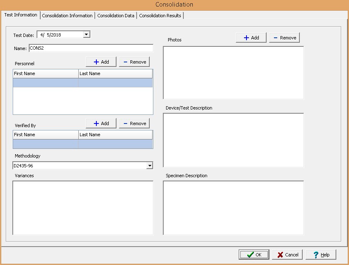View the Consolidation Results tab
Screen dimensions: 349x265
coord(160,16)
